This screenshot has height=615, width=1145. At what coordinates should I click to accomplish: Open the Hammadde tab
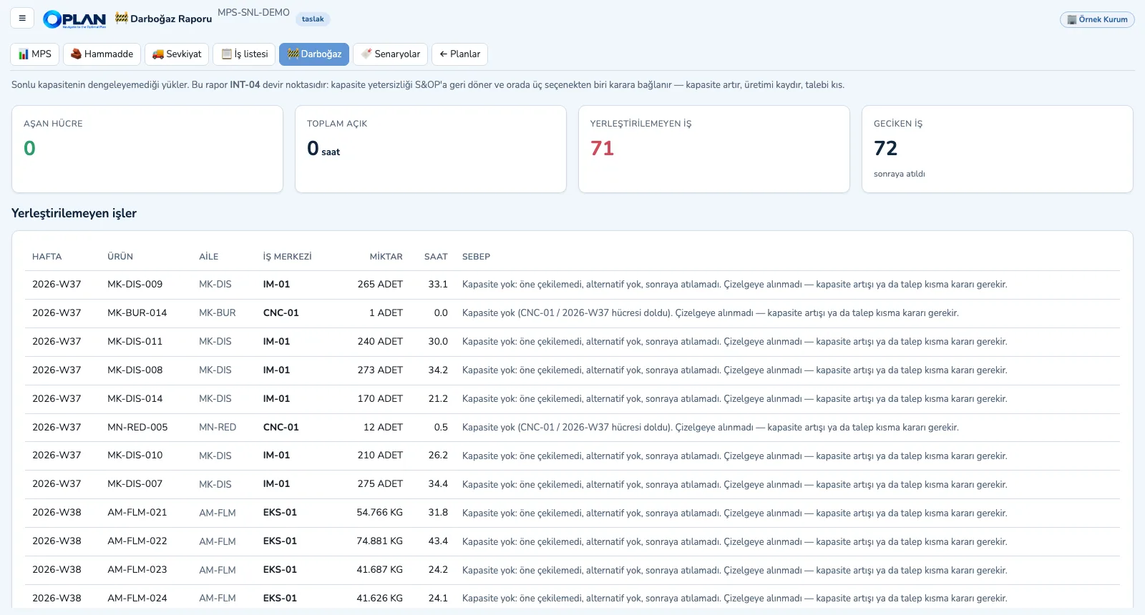click(102, 54)
